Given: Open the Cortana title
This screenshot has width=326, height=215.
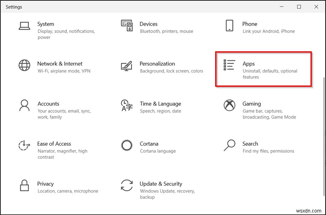Looking at the screenshot, I should (x=149, y=144).
